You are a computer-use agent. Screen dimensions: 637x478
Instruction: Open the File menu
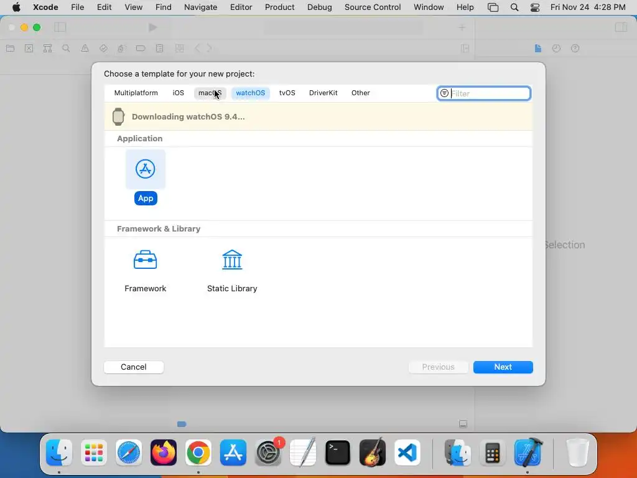point(78,7)
